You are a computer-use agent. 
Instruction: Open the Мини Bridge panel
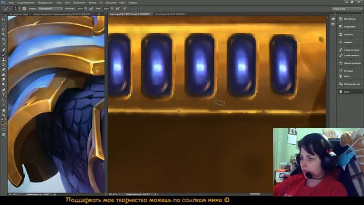click(x=350, y=19)
